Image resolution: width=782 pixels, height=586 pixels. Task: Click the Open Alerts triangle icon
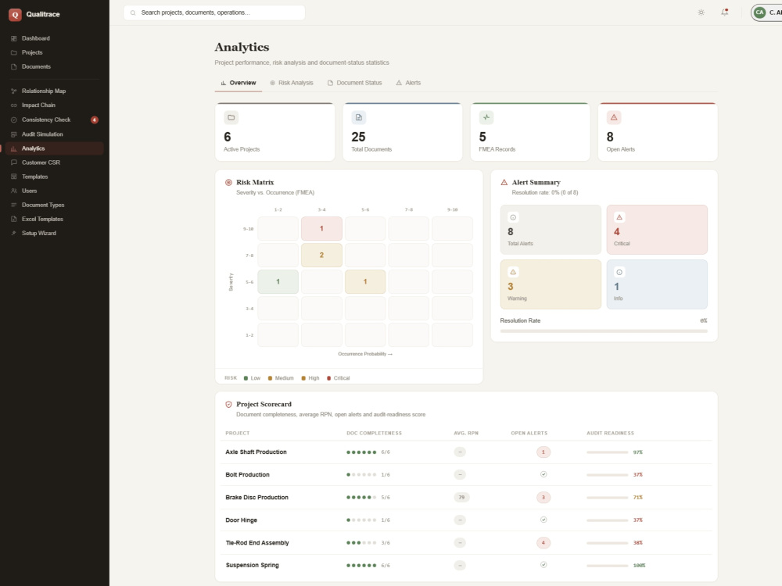pyautogui.click(x=614, y=118)
